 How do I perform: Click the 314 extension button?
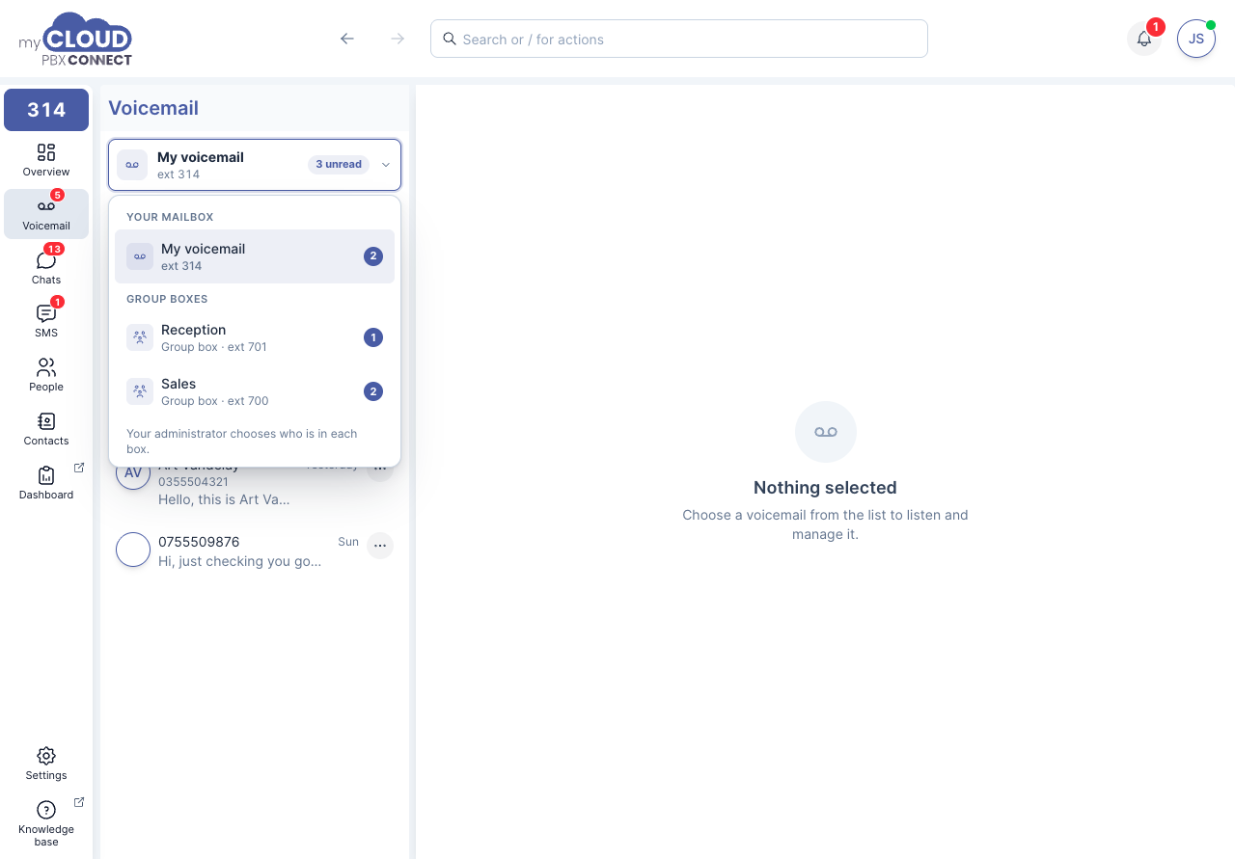point(46,110)
